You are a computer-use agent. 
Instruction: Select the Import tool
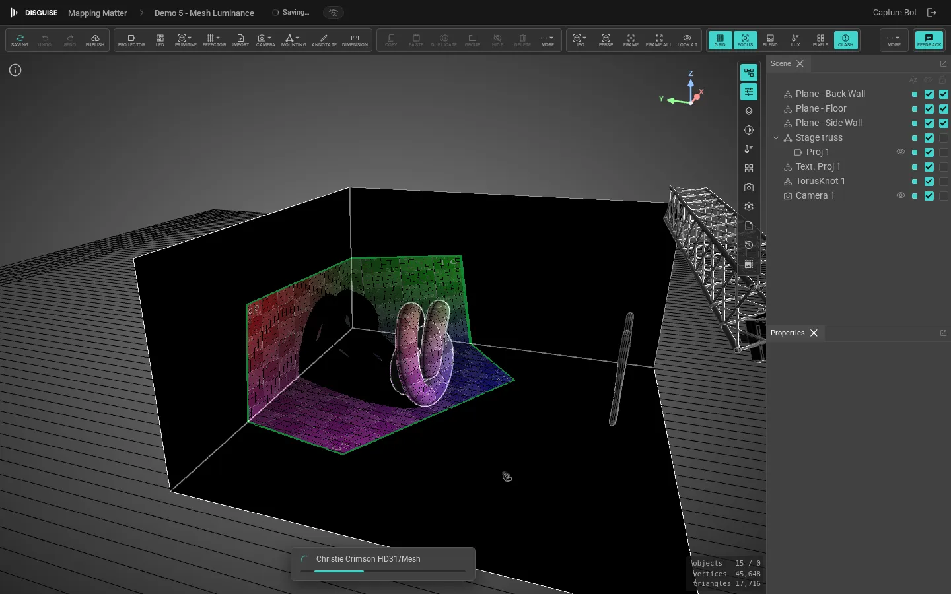point(240,40)
